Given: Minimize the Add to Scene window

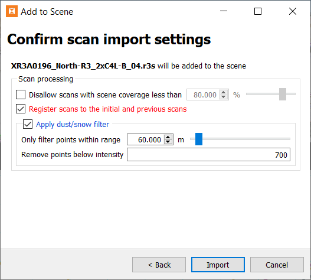Looking at the screenshot, I should click(224, 11).
